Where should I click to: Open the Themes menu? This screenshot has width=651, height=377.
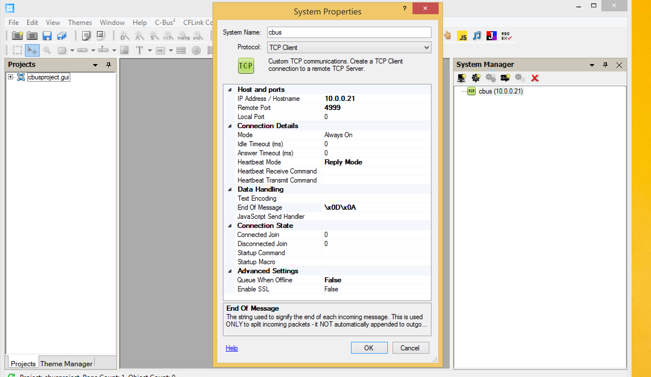80,23
